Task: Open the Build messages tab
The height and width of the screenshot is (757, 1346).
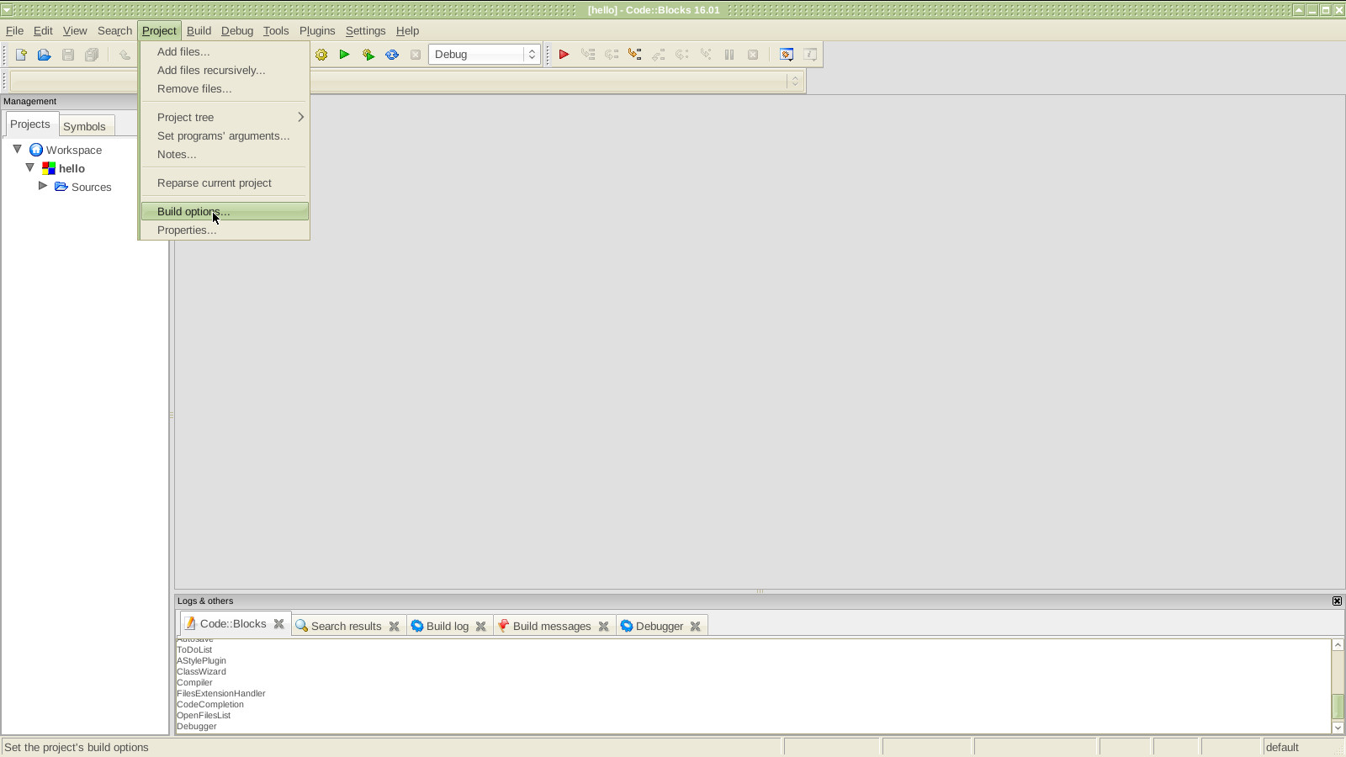Action: (x=552, y=627)
